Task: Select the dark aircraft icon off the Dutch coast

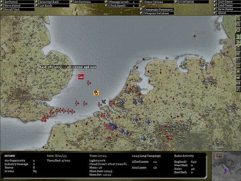Action: 104,101
